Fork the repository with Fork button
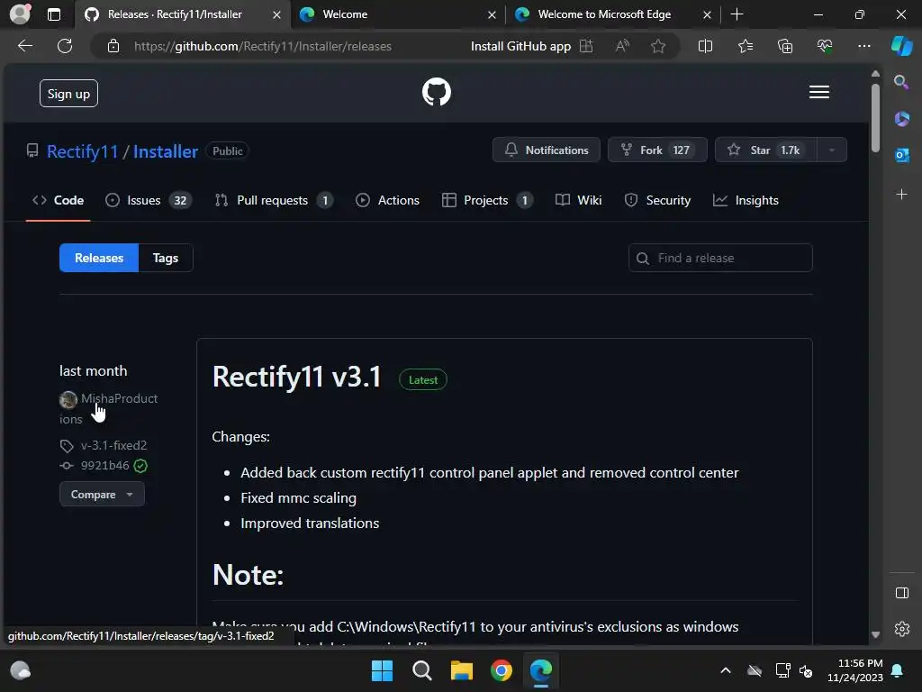 tap(656, 150)
